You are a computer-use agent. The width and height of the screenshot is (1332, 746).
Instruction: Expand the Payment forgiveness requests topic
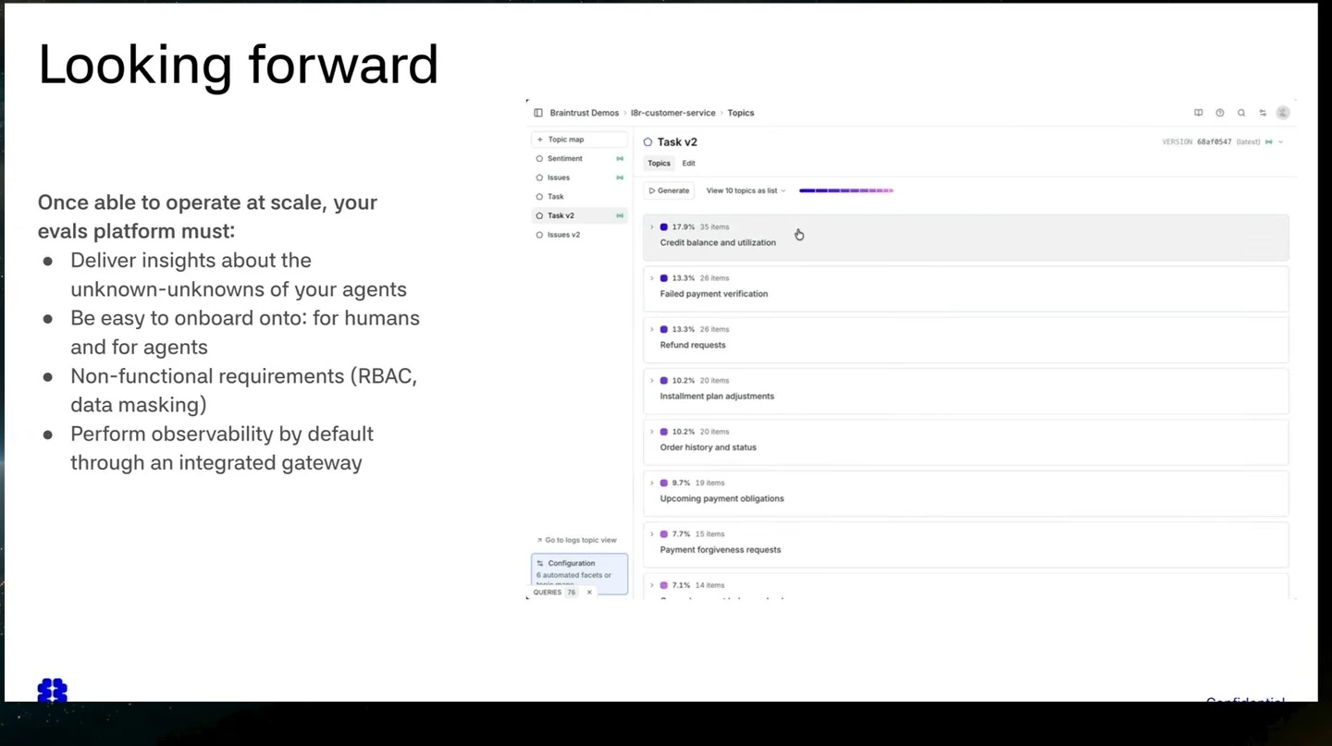651,534
